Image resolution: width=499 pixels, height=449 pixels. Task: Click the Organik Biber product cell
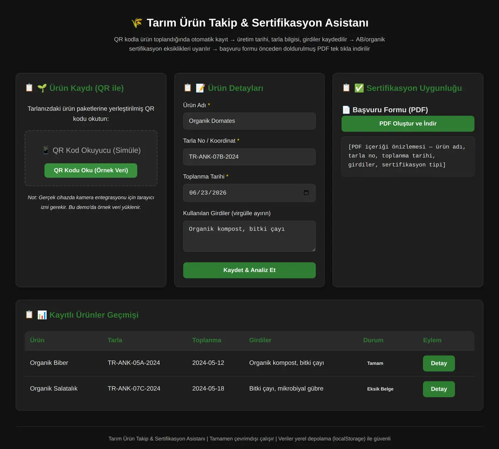click(x=49, y=363)
